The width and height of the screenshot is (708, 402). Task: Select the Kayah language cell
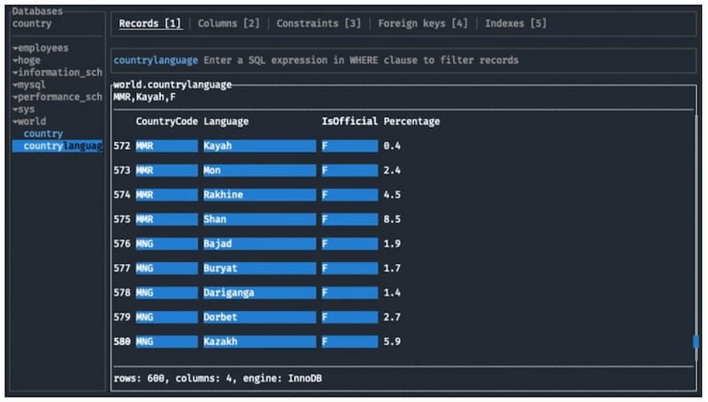point(259,146)
